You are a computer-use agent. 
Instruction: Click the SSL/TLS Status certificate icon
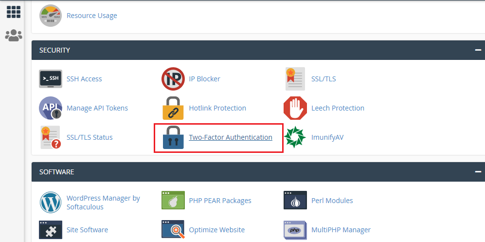point(50,137)
